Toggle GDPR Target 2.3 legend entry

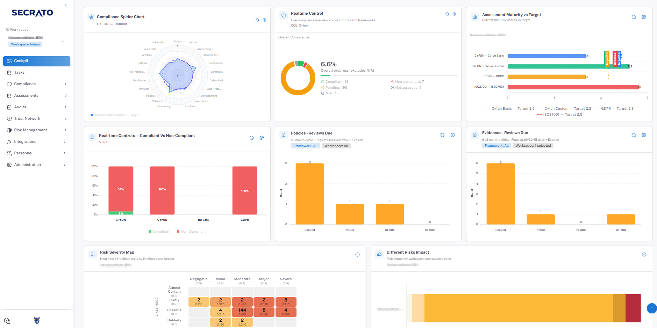click(614, 109)
